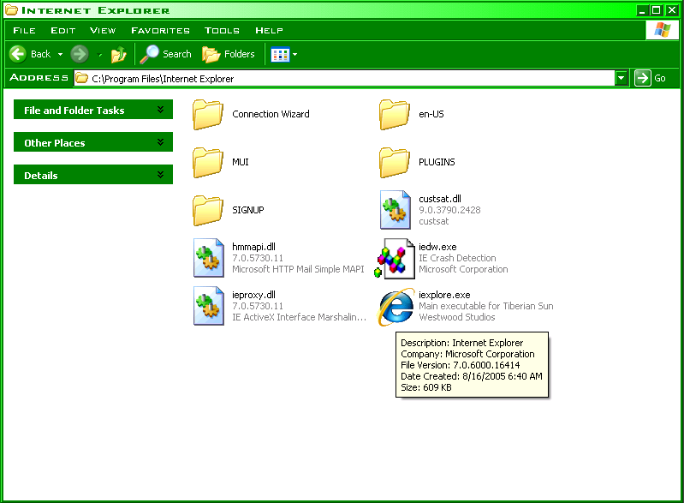Click the title bar folder icon
The height and width of the screenshot is (503, 684).
pos(12,10)
